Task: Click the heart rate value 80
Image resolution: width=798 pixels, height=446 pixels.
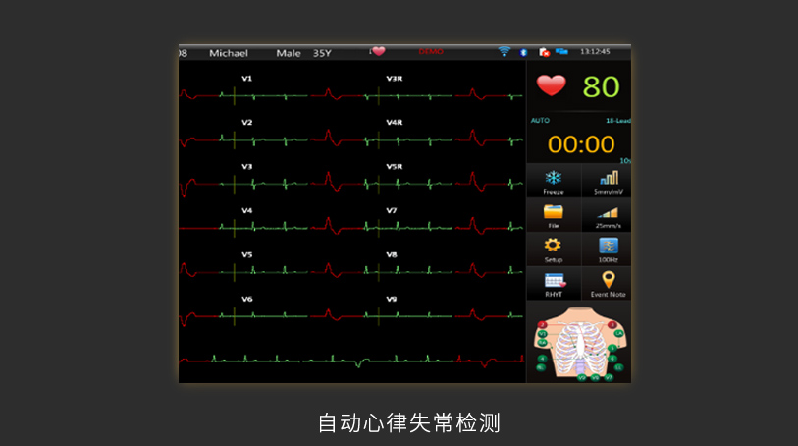Action: (601, 86)
